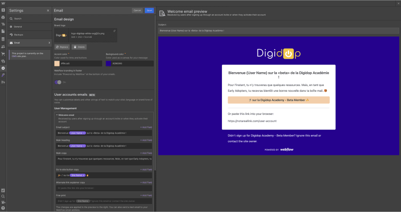Collapse the Welcome email section
401x212 pixels.
(x=57, y=115)
